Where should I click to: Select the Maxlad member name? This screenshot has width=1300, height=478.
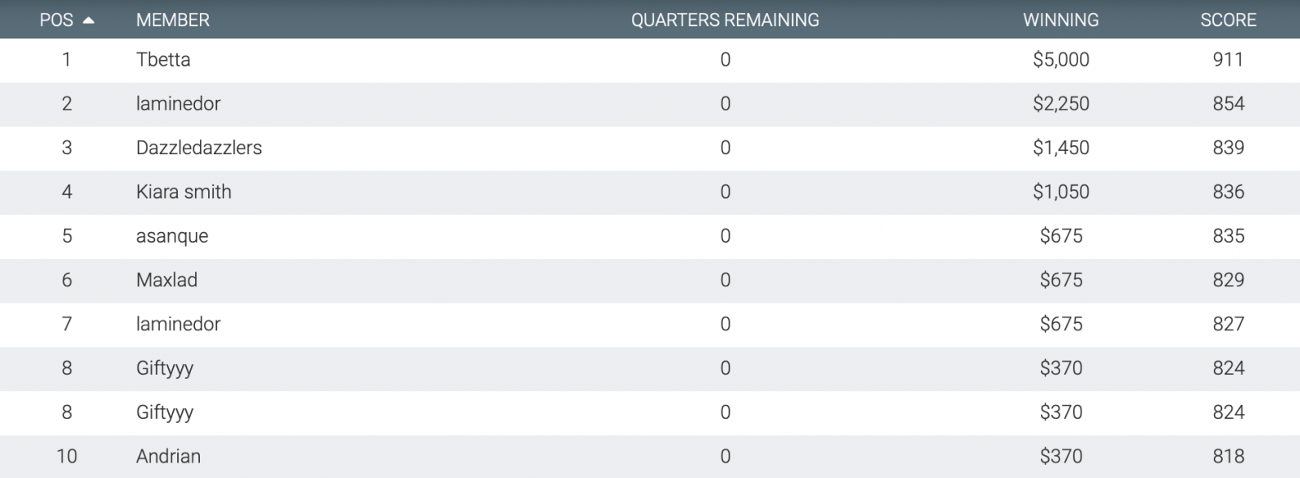[167, 280]
